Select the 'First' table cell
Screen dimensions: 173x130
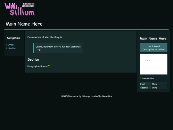click(146, 84)
